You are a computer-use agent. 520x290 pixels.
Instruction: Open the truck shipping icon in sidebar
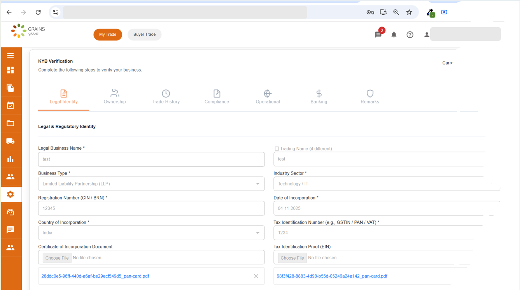11,141
